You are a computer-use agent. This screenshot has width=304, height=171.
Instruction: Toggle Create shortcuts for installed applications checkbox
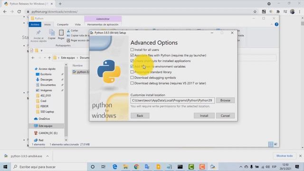pyautogui.click(x=132, y=61)
